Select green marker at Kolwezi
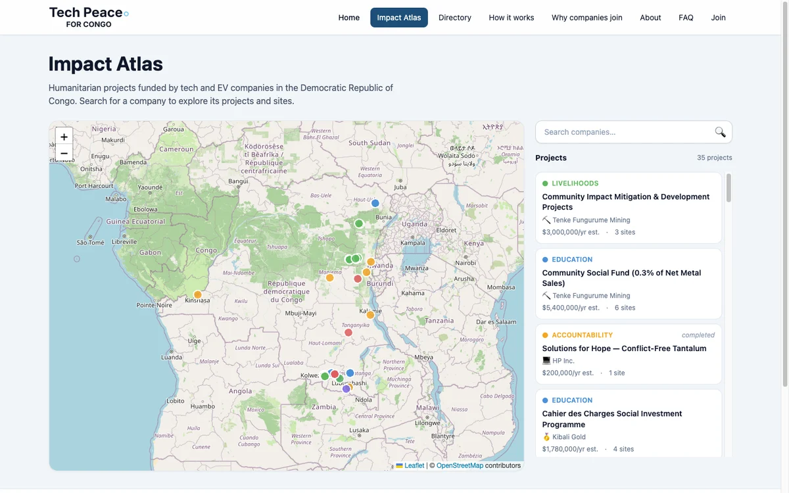 point(325,377)
